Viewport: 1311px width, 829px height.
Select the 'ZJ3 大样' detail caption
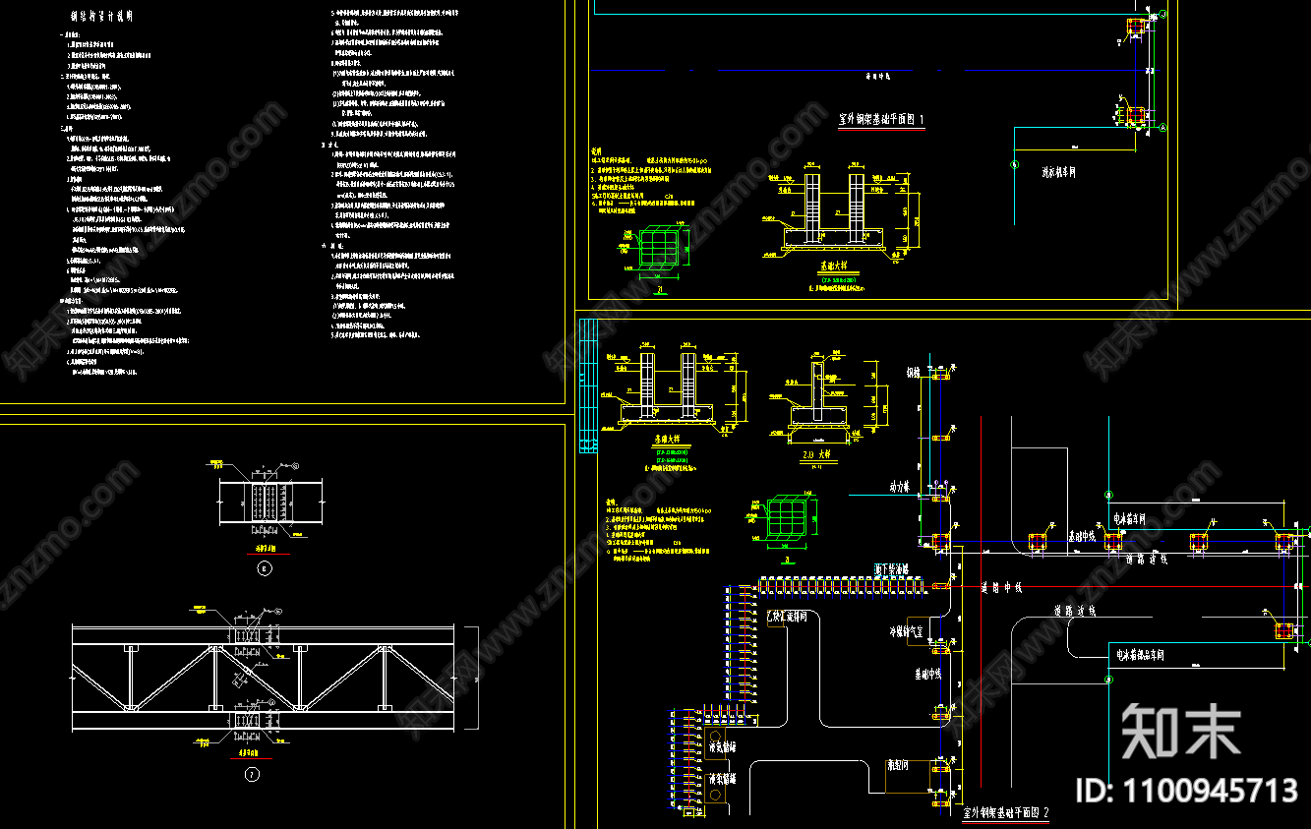pos(816,455)
